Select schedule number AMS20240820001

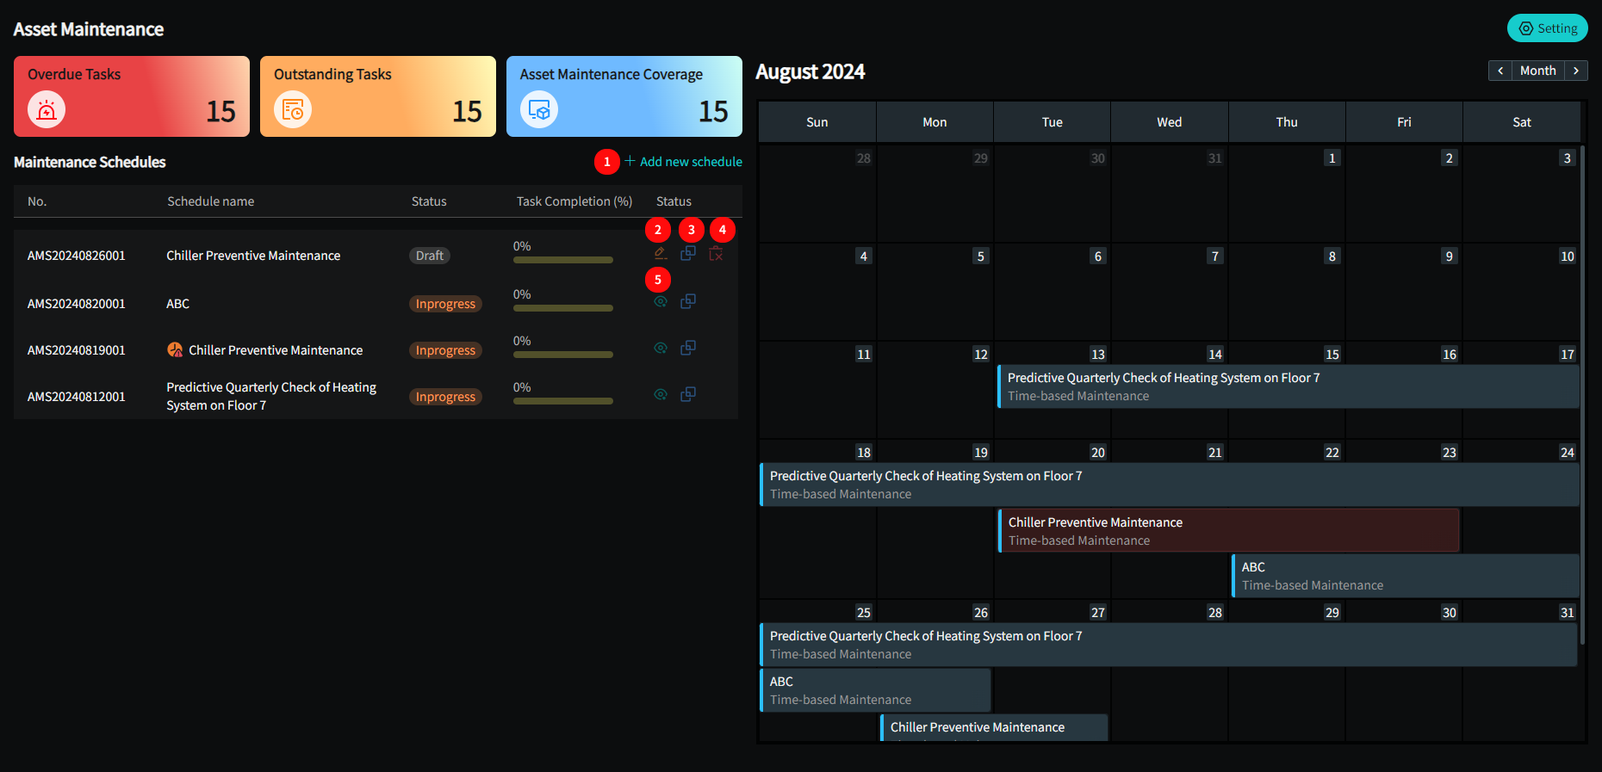pos(77,304)
